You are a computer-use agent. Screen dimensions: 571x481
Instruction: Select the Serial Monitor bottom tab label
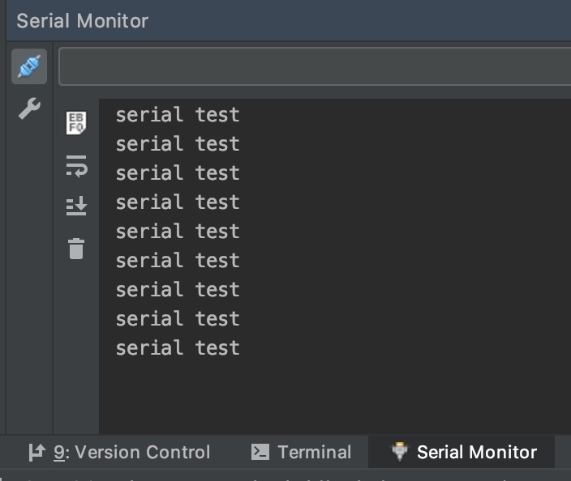[x=477, y=453]
